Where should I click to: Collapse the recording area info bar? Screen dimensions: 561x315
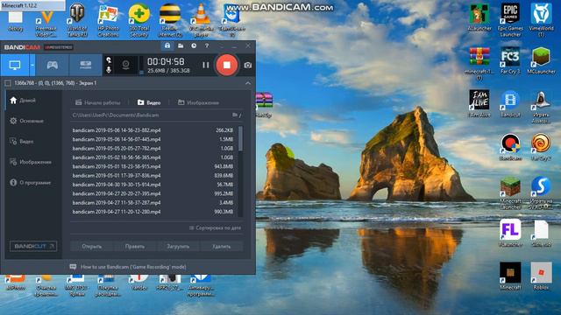click(248, 83)
